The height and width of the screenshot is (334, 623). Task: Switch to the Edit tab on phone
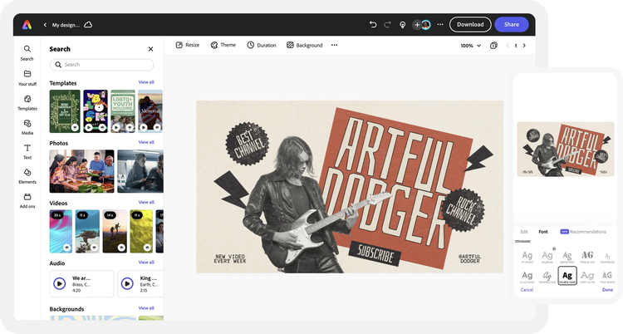coord(524,232)
